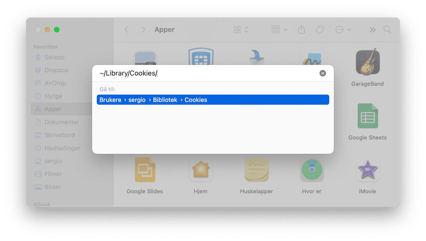Select the Brukere › sergio › Bibliotek › Cookies suggestion
The width and height of the screenshot is (426, 241).
pyautogui.click(x=213, y=100)
